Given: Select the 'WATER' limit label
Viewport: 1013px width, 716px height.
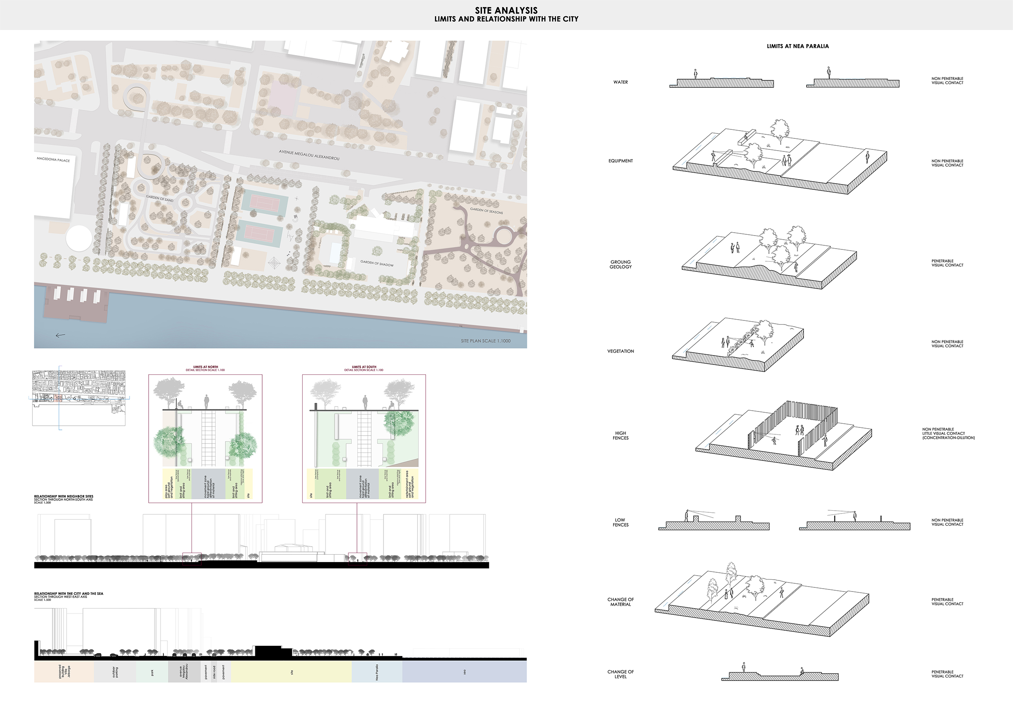Looking at the screenshot, I should pos(620,82).
